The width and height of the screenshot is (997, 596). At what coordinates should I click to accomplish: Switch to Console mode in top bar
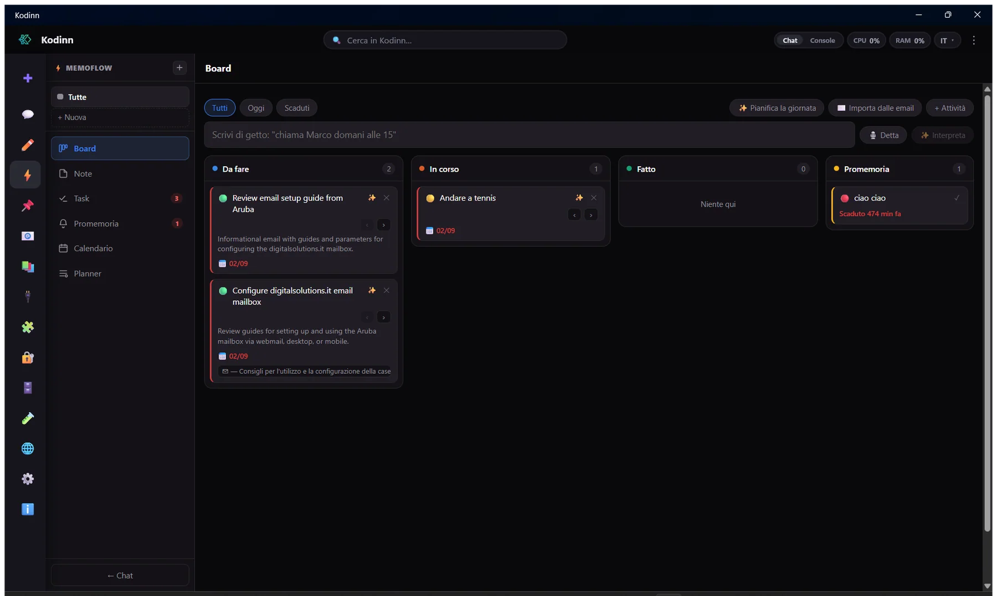[x=823, y=40]
